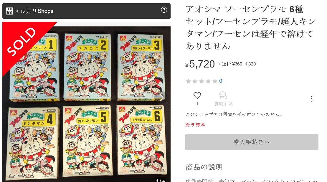Click the メルカリShops header text
Viewport: 327px width, 182px height.
point(34,11)
